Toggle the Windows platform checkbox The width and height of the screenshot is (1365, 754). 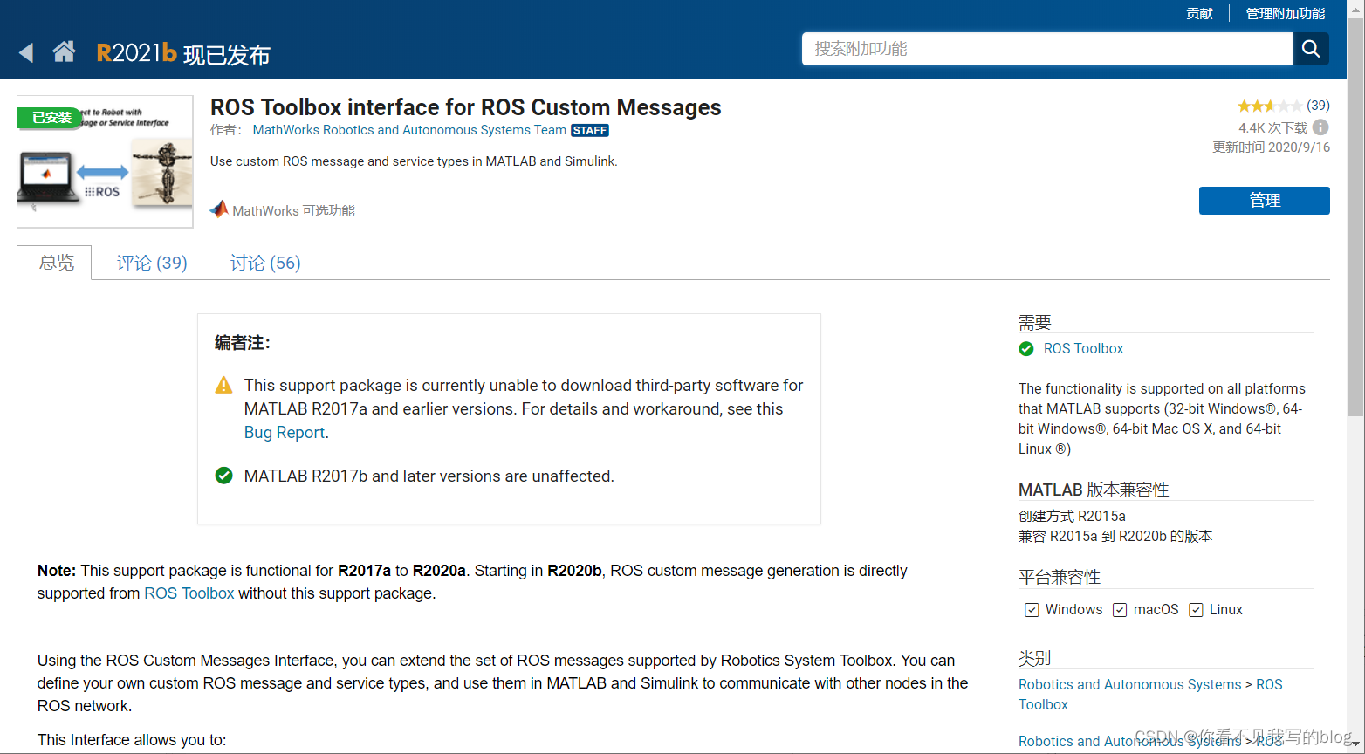pos(1032,610)
